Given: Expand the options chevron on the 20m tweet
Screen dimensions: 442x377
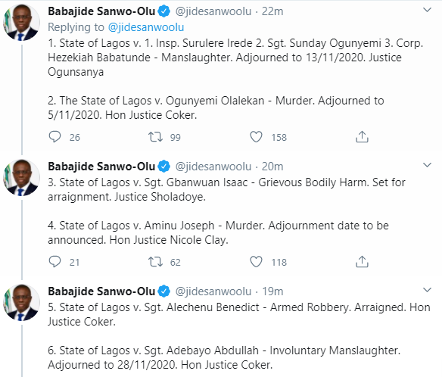Looking at the screenshot, I should click(428, 165).
